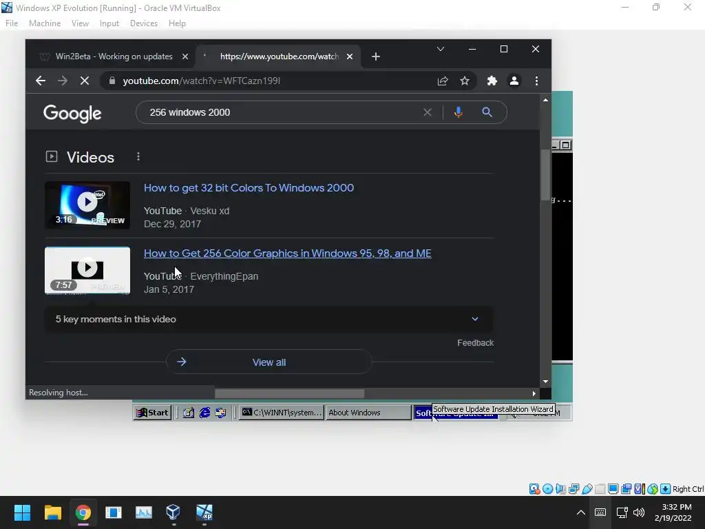Open a new Chrome tab
Viewport: 705px width, 529px height.
[x=376, y=56]
